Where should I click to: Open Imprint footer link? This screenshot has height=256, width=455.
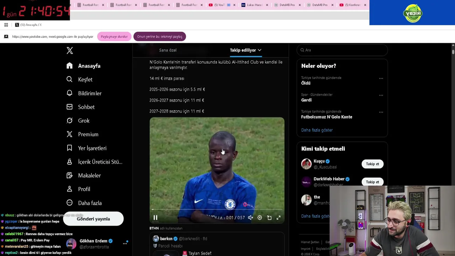point(305,249)
